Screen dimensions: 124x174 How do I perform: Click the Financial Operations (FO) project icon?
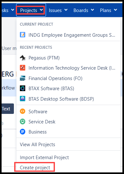point(22,78)
